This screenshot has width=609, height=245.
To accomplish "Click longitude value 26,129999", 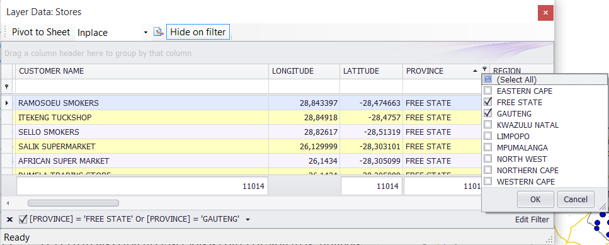I will [x=319, y=146].
